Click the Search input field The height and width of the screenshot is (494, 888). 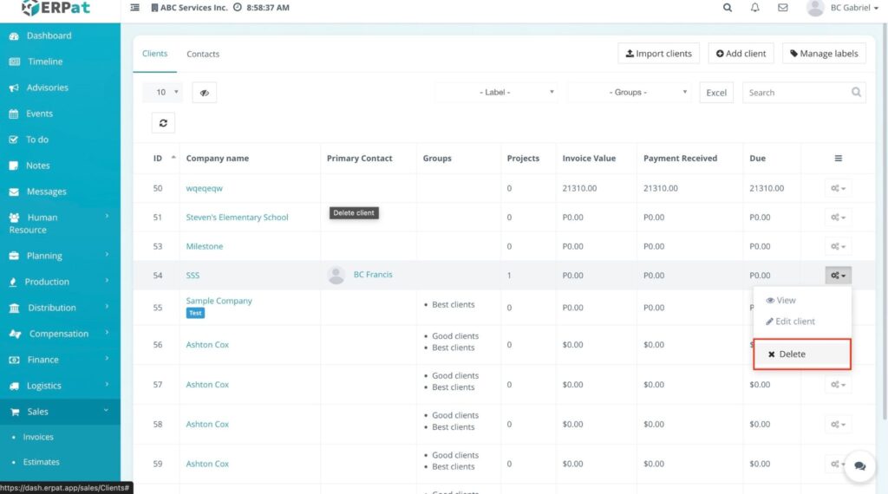[x=795, y=93]
